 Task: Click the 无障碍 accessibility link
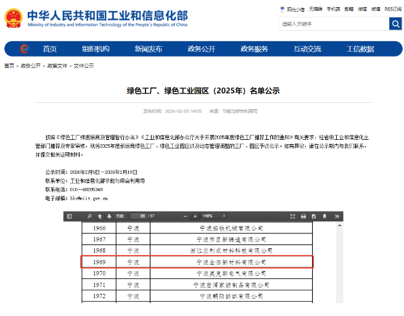pyautogui.click(x=316, y=9)
